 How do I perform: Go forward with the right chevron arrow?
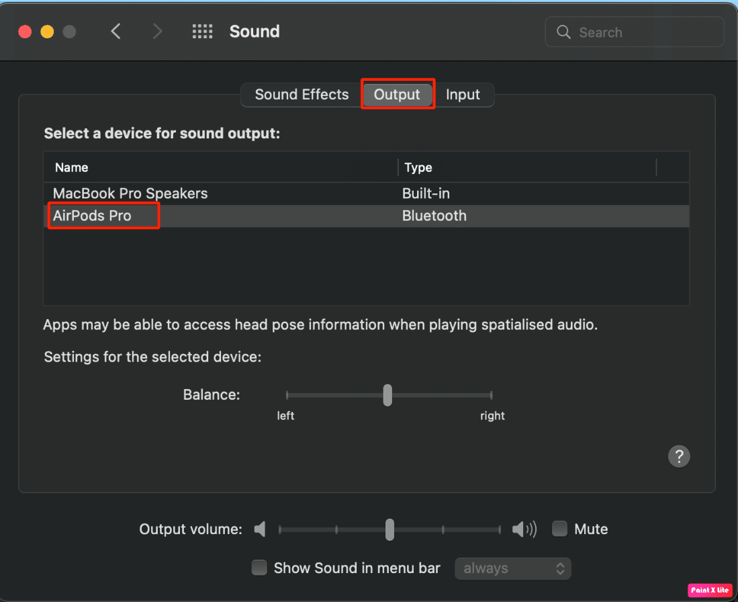157,32
